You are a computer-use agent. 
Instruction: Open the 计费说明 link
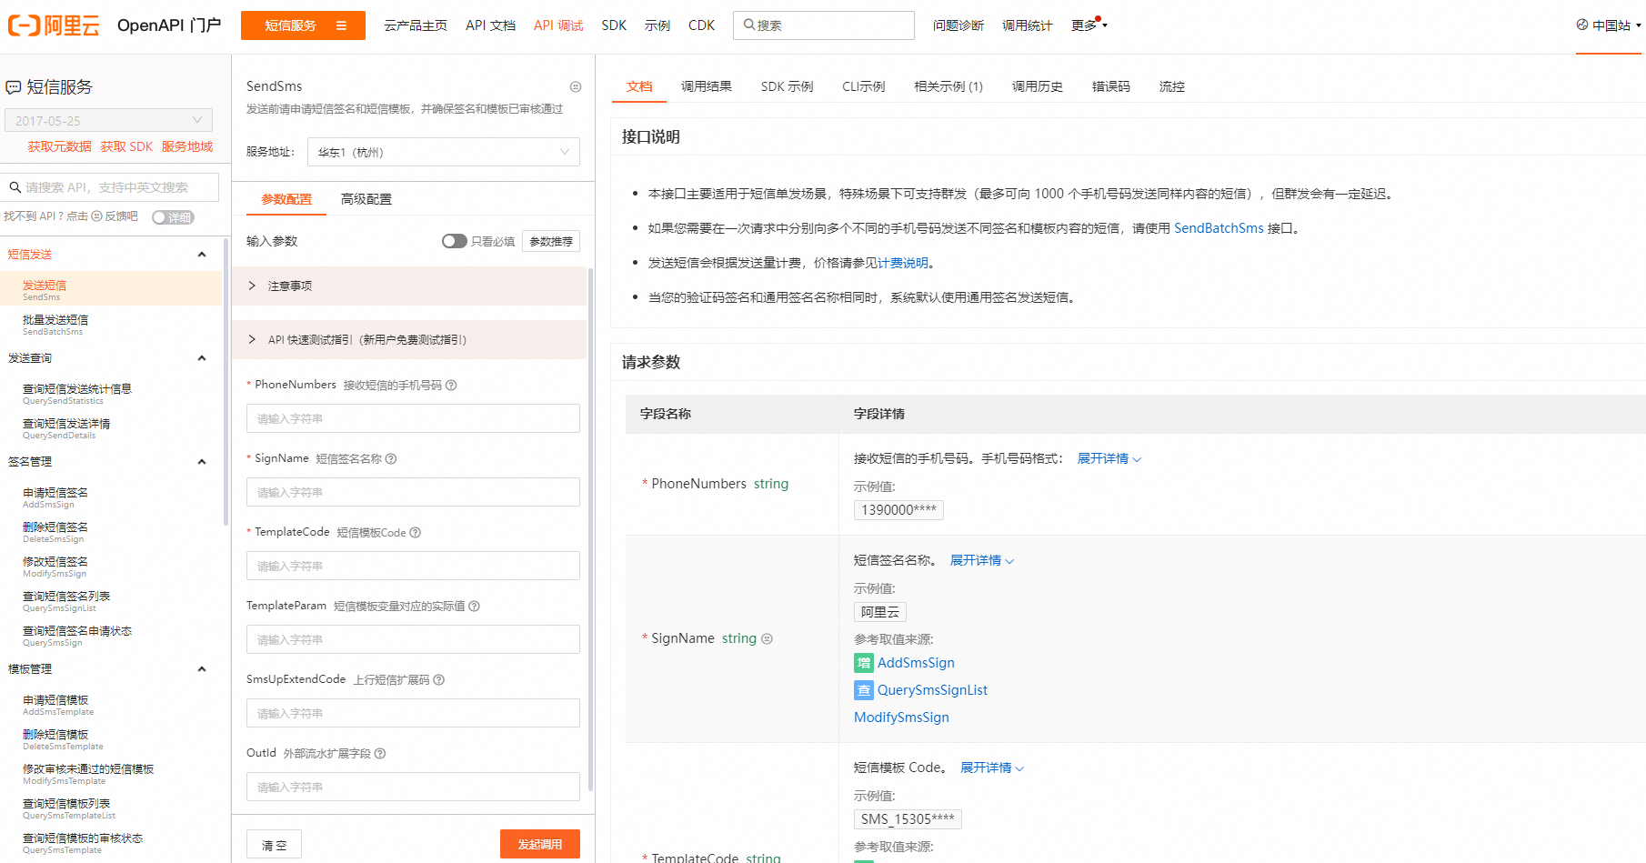[x=903, y=263]
